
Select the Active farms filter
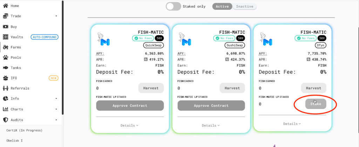pyautogui.click(x=222, y=6)
